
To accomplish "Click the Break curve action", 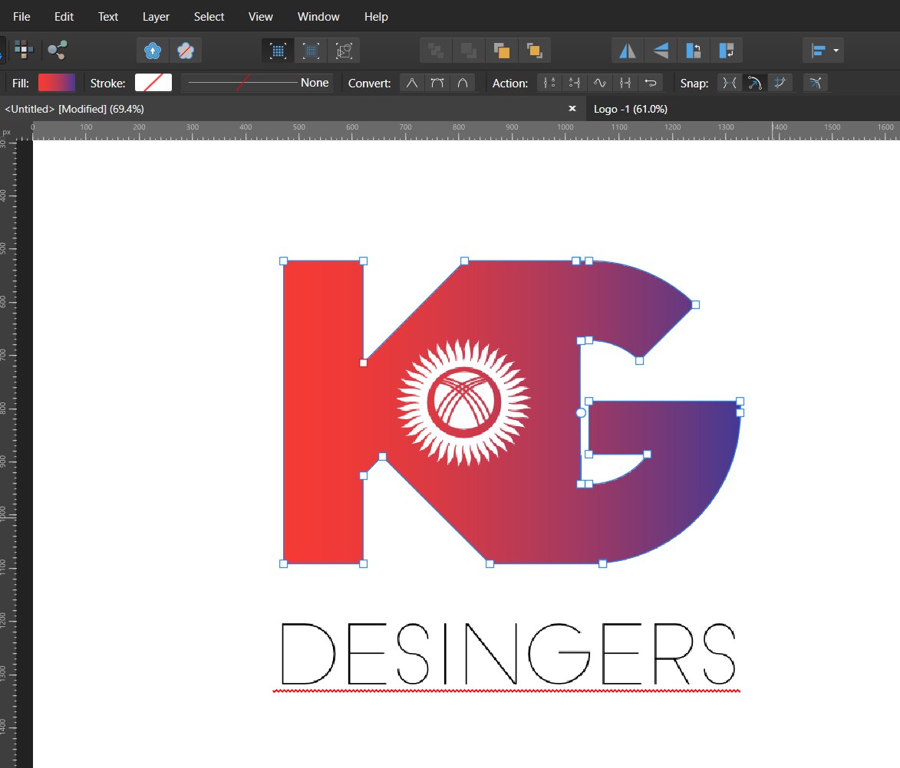I will 549,83.
